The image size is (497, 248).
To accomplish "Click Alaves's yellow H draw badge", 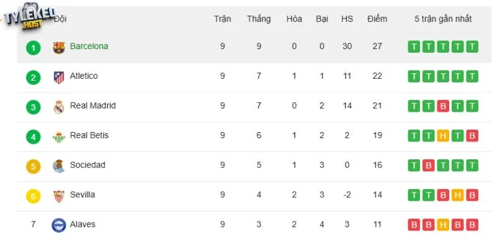I will (x=443, y=225).
